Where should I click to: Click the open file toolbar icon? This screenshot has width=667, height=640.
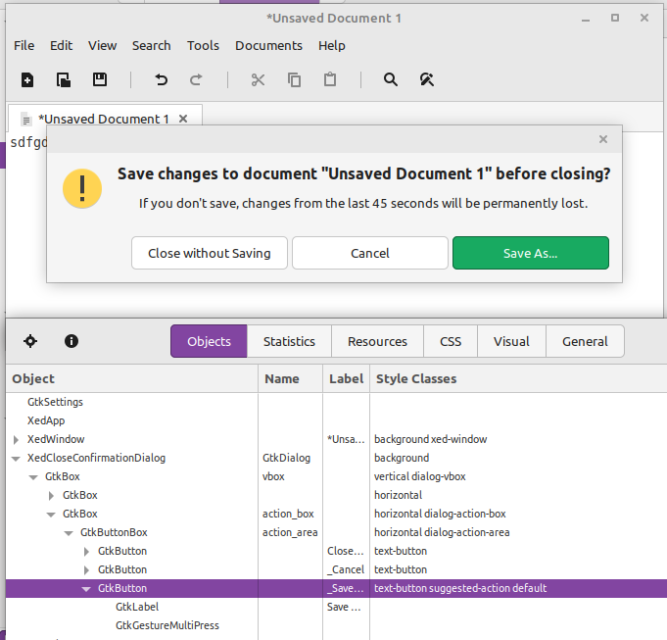pyautogui.click(x=63, y=80)
